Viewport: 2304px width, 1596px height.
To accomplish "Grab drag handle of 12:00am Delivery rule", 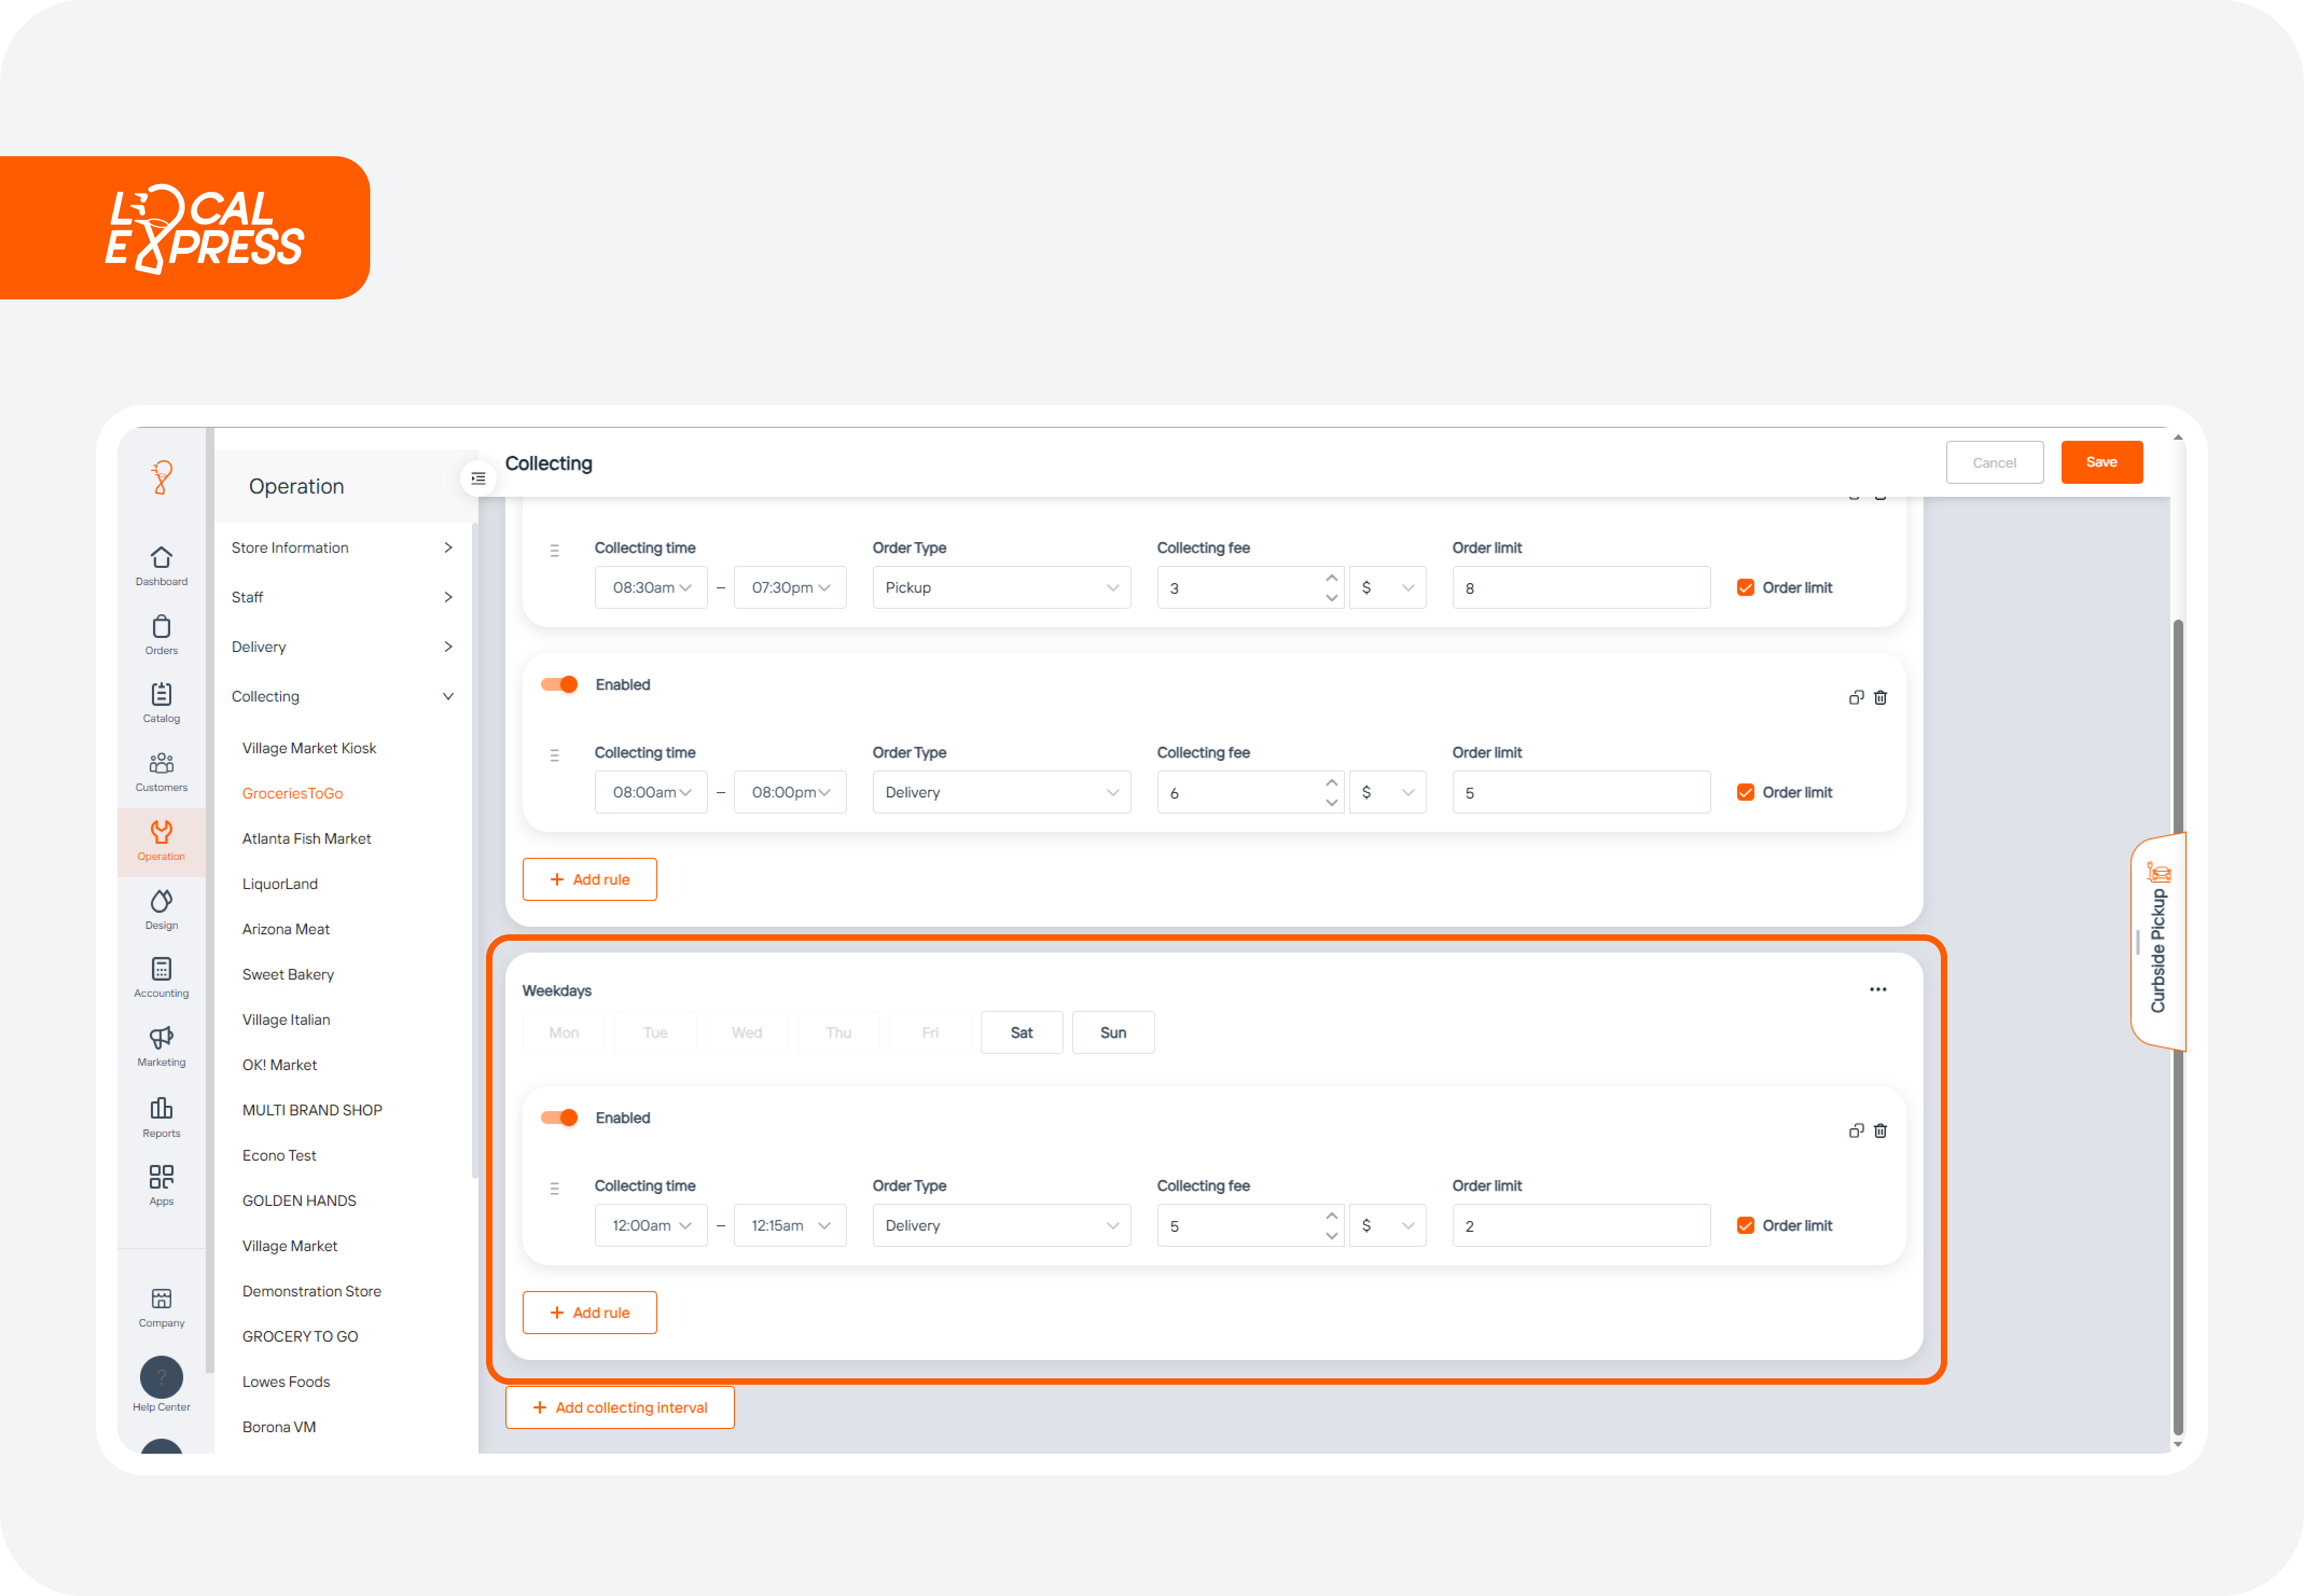I will pos(554,1189).
